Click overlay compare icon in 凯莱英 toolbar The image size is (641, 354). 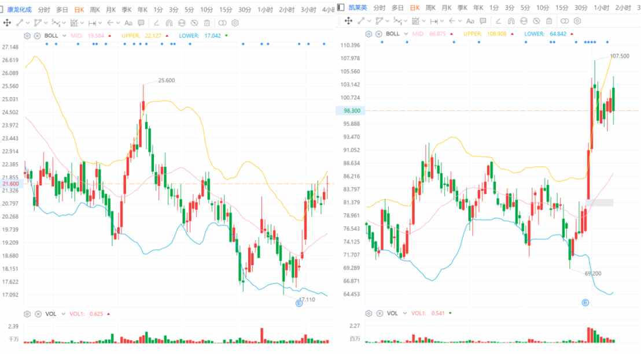coord(565,21)
